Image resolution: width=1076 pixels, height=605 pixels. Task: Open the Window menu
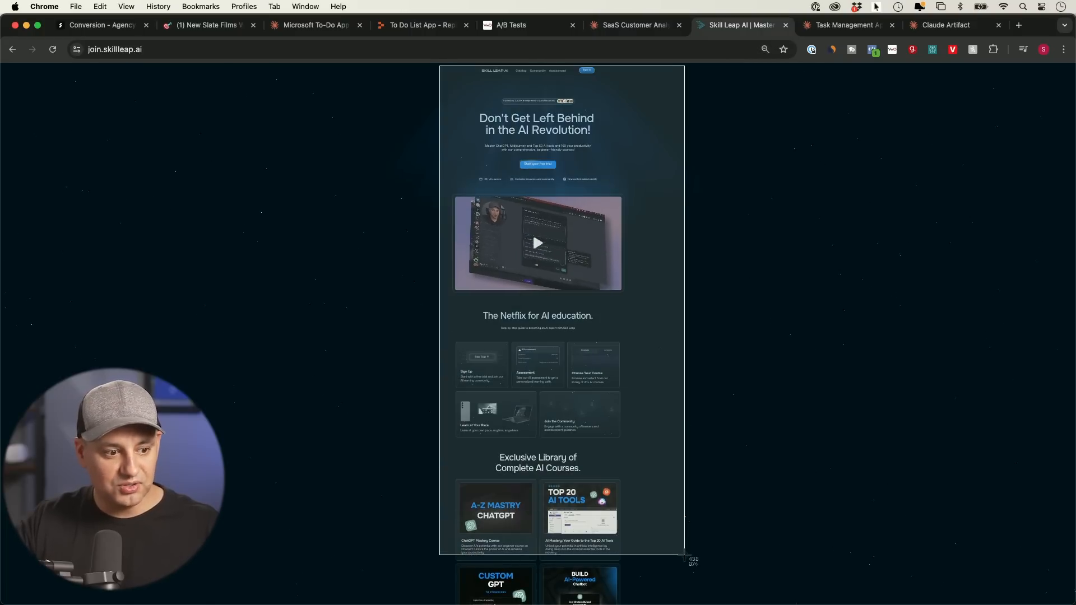305,7
